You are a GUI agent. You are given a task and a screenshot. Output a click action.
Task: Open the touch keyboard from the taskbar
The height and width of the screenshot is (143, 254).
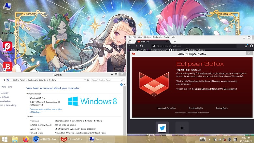point(203,139)
